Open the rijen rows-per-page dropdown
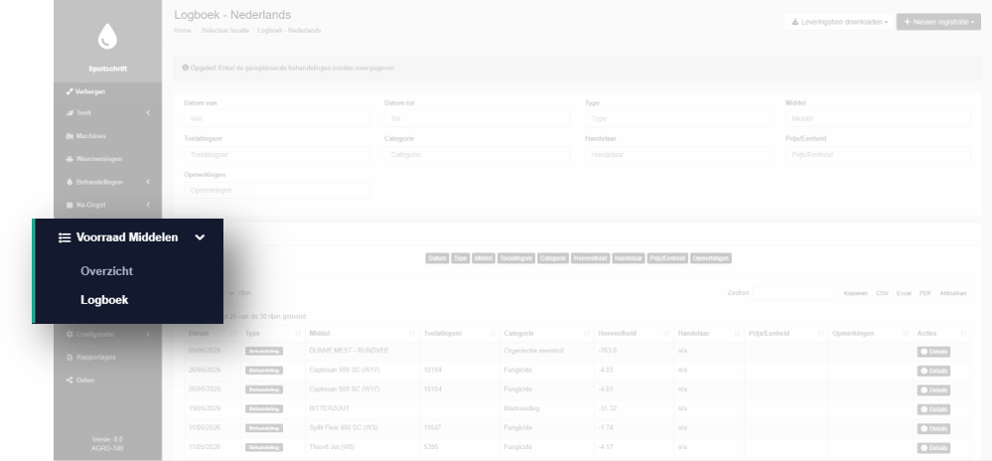 point(231,293)
